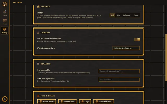The width and height of the screenshot is (167, 104).
Task: Select the Settings gear in sidebar
Action: pos(5,30)
